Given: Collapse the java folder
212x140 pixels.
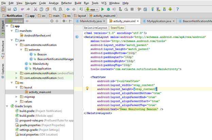Looking at the screenshot, I should click(x=12, y=40).
